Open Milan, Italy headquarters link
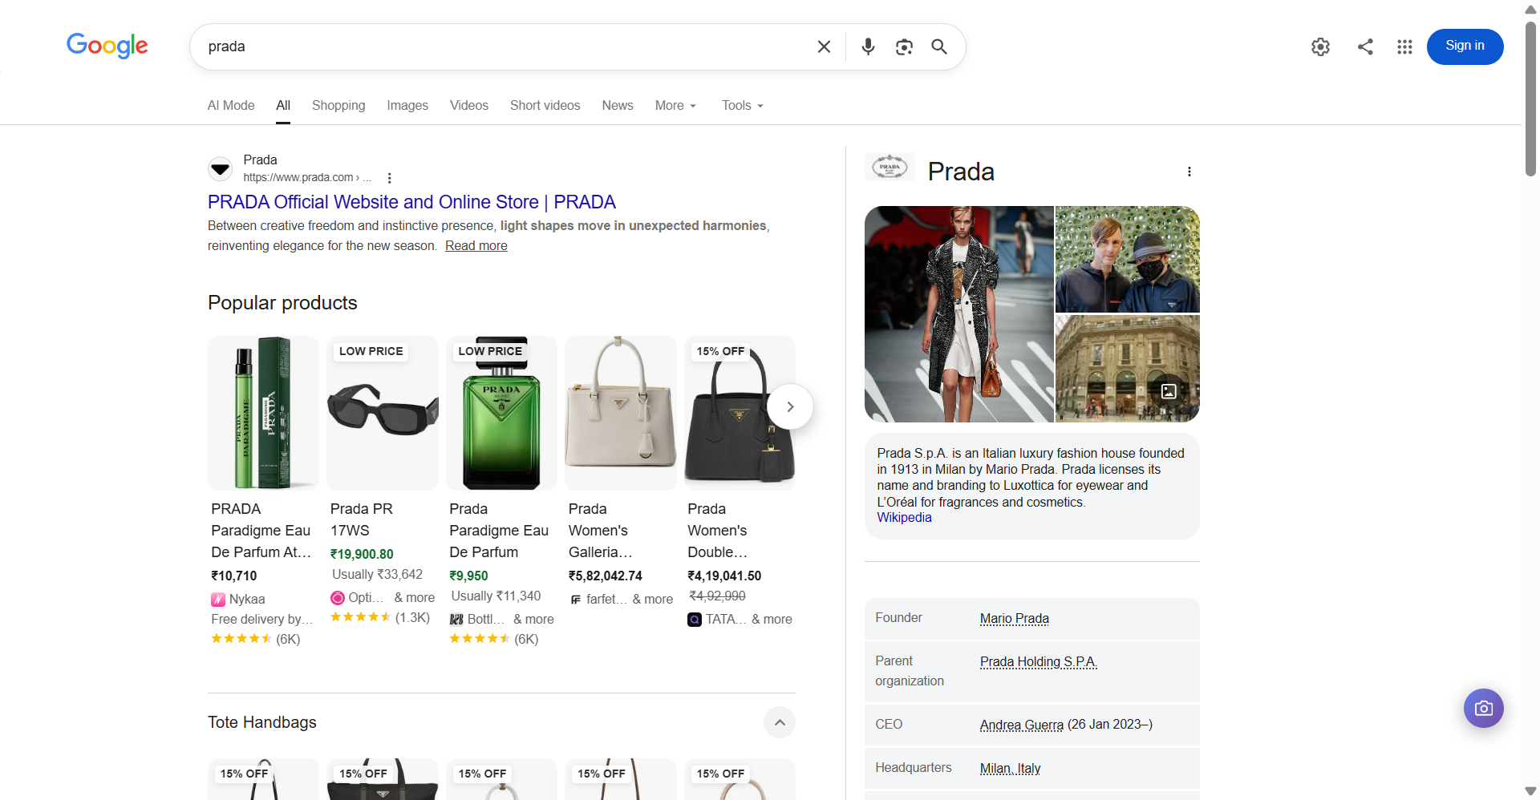Image resolution: width=1540 pixels, height=800 pixels. [1011, 769]
